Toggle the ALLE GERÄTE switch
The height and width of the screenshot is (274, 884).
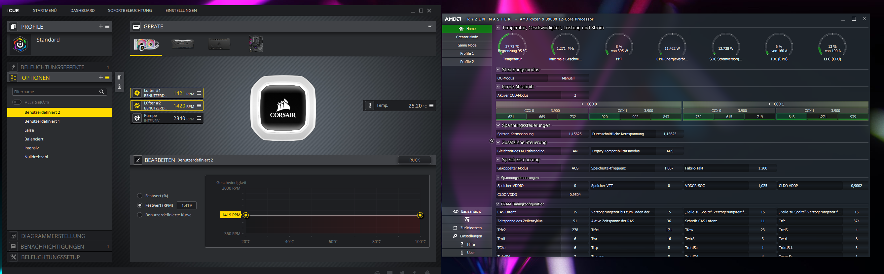(17, 102)
